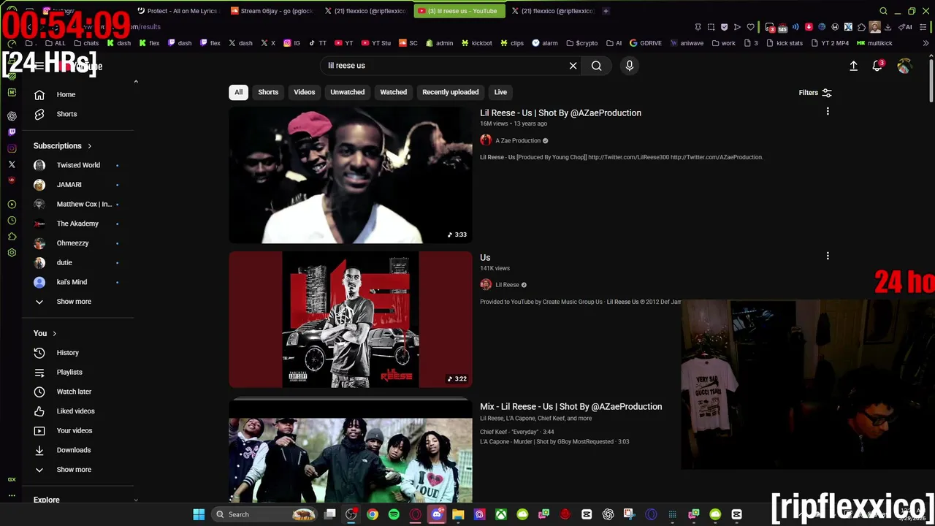The width and height of the screenshot is (935, 526).
Task: Expand the You section chevron
Action: [54, 334]
